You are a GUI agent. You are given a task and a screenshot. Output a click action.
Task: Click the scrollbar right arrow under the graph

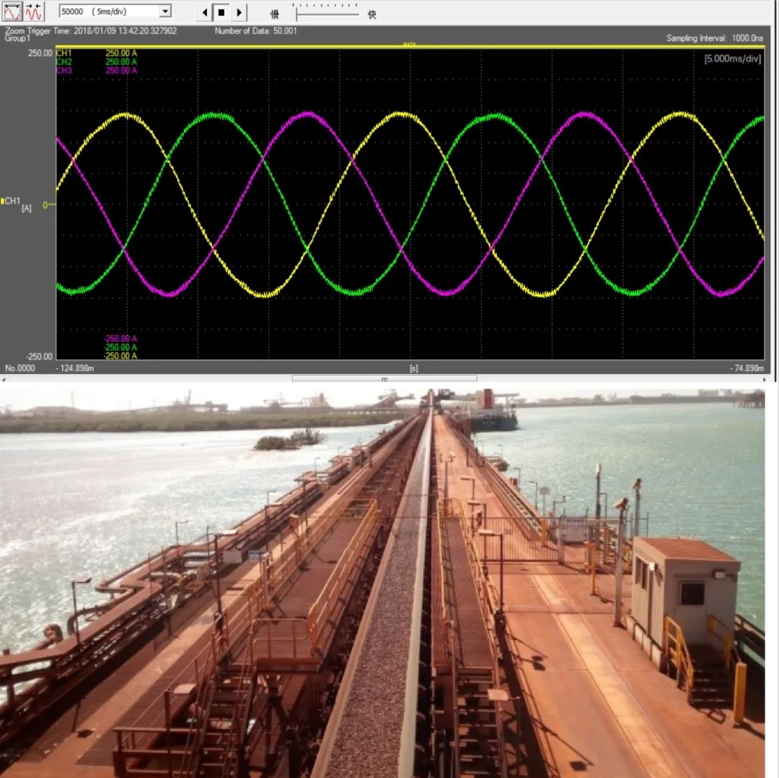point(774,379)
